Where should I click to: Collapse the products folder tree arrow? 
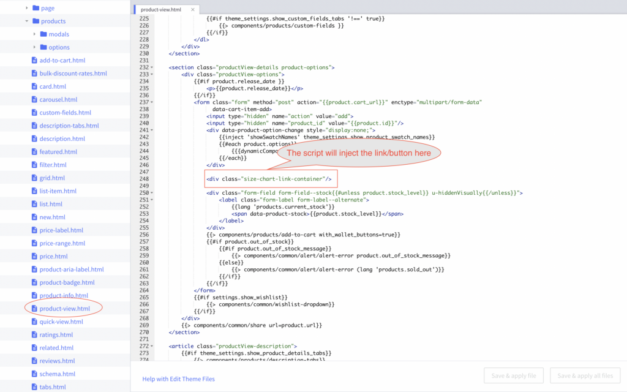pyautogui.click(x=27, y=21)
